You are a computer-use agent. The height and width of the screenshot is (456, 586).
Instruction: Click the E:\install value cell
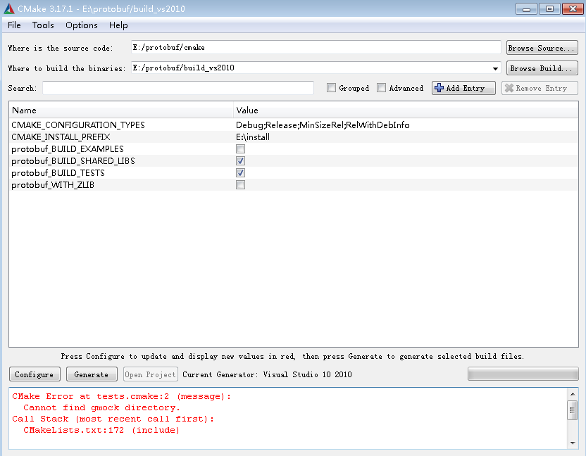point(253,137)
